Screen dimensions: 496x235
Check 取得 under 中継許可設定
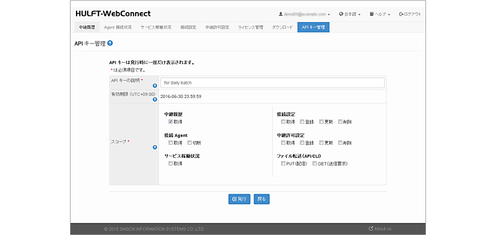tap(283, 143)
